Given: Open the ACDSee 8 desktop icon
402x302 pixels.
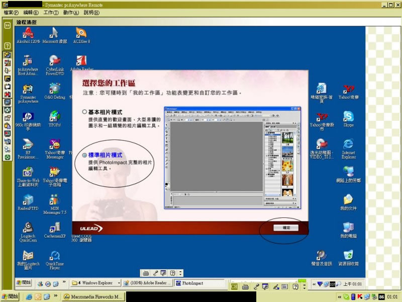Looking at the screenshot, I should point(81,35).
